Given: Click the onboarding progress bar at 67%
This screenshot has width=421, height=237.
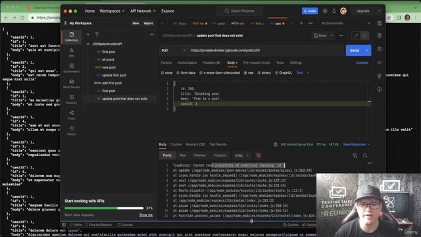Looking at the screenshot, I should 104,208.
